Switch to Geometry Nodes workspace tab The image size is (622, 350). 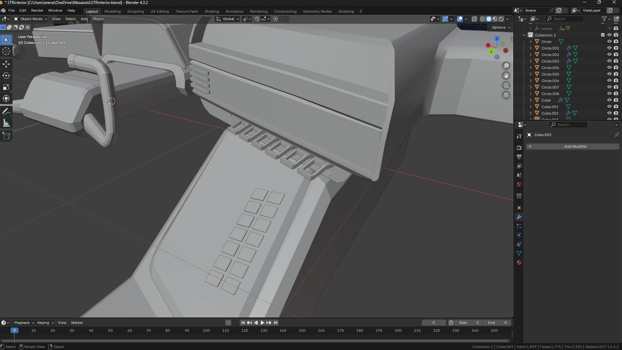(317, 11)
